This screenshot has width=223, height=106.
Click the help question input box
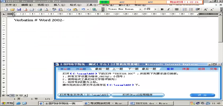tap(191, 5)
